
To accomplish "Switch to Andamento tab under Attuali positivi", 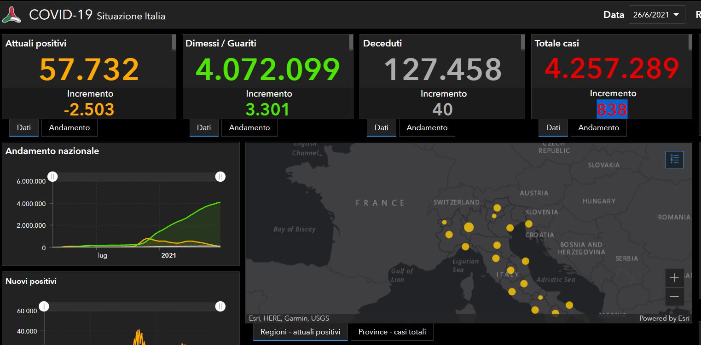I will click(70, 127).
